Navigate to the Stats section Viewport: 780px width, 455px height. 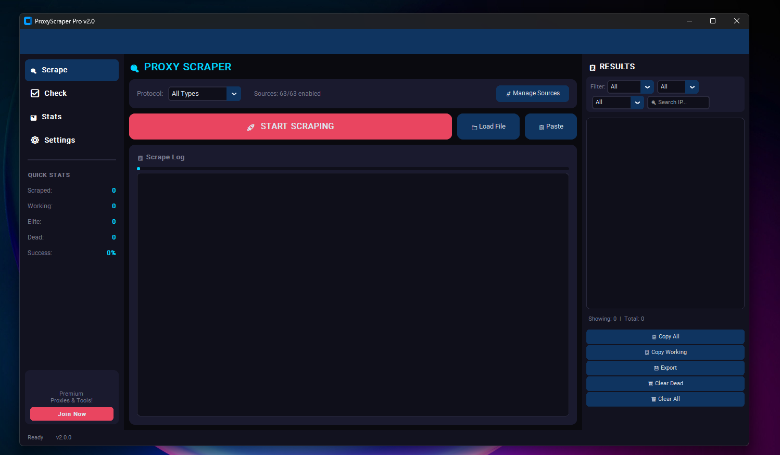52,116
